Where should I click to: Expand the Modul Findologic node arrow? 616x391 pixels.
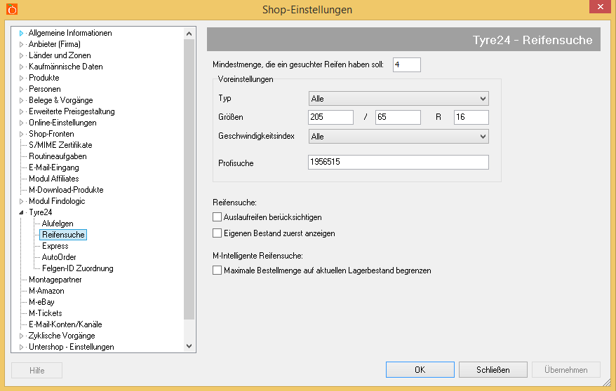(x=22, y=201)
